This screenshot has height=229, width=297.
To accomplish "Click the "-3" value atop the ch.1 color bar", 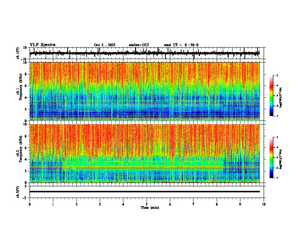I will [276, 75].
